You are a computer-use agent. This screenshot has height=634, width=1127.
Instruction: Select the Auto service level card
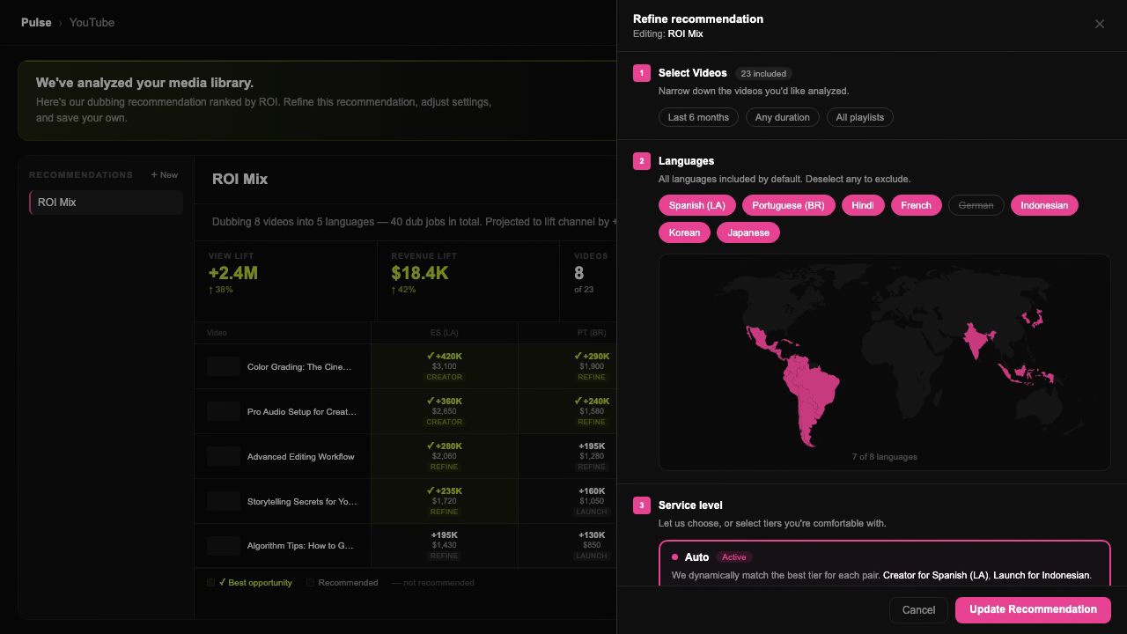tap(885, 564)
